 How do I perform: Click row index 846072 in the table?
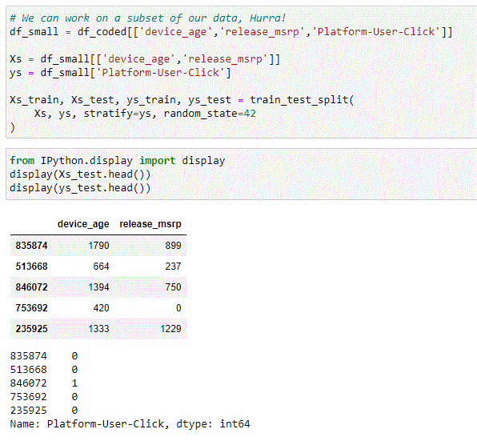tap(32, 287)
